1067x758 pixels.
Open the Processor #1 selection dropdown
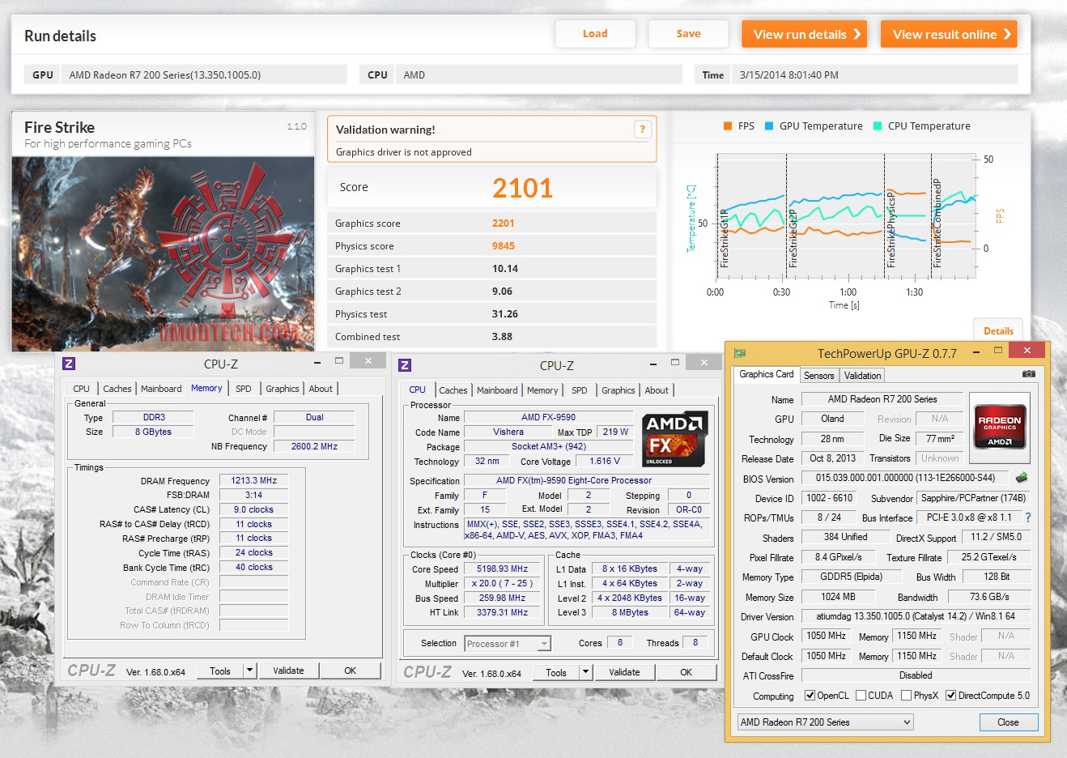tap(544, 644)
